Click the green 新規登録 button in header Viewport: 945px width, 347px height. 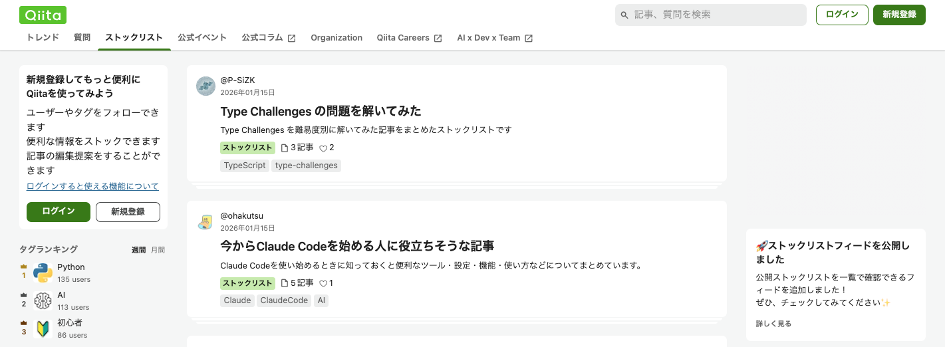pos(899,15)
